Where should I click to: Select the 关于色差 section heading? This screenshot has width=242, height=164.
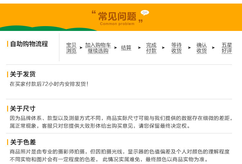click(x=23, y=142)
